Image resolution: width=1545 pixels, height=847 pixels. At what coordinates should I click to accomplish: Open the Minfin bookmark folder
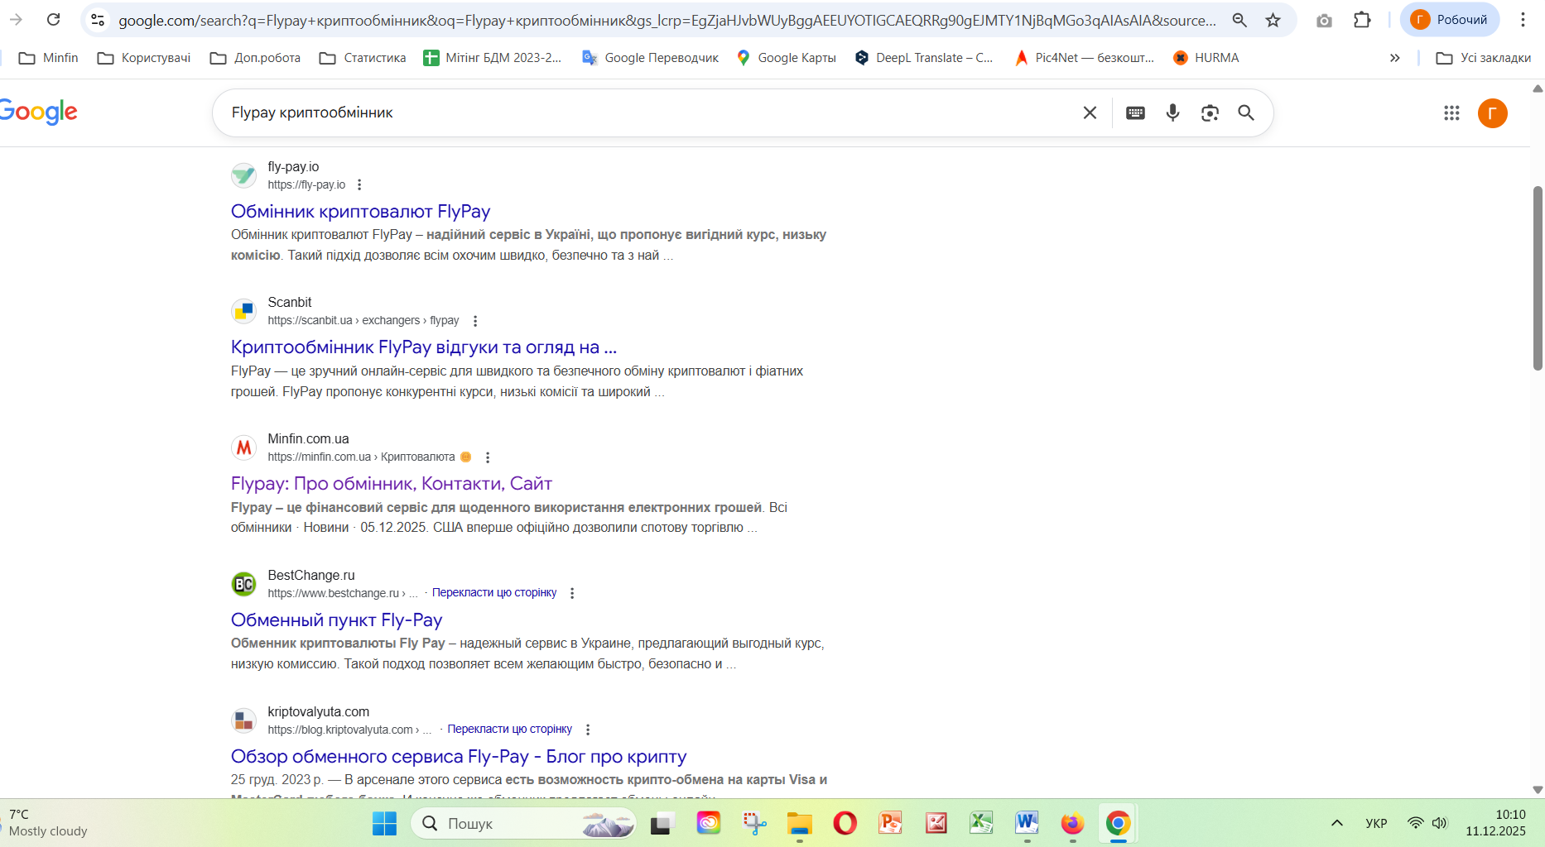(x=49, y=58)
